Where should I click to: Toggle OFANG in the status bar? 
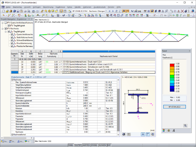(x=94, y=145)
